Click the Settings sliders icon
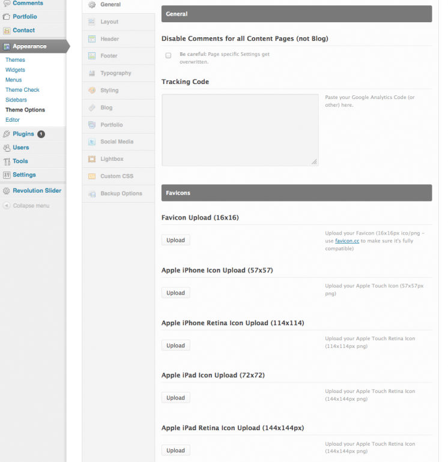This screenshot has width=448, height=462. [x=7, y=175]
